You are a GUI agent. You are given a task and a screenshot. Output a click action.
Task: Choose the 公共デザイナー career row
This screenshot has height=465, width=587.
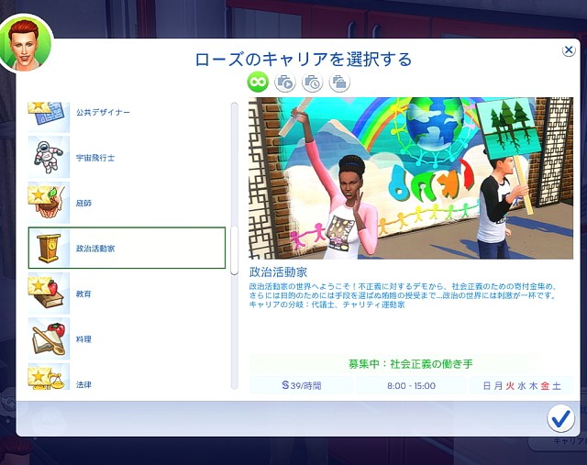(x=127, y=116)
